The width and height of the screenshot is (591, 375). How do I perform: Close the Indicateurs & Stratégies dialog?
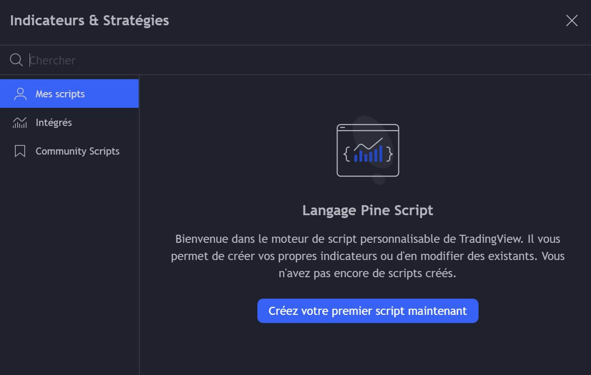(571, 21)
